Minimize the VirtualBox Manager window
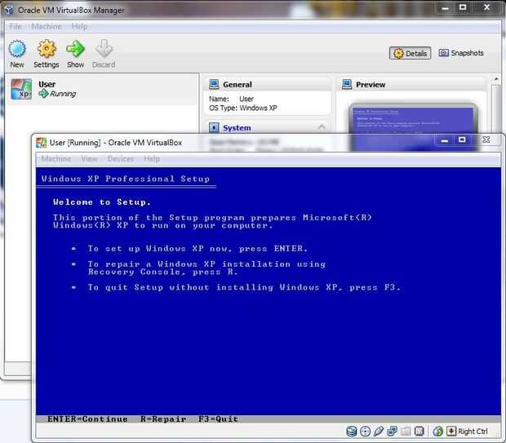 click(445, 8)
